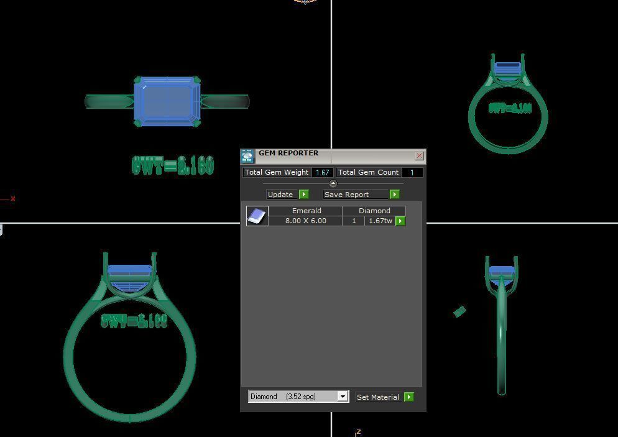Click the Total Gem Weight label
618x437 pixels.
point(277,172)
